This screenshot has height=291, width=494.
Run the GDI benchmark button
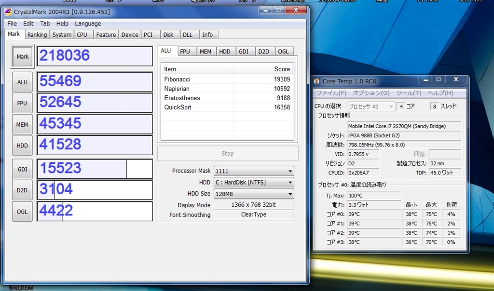coord(22,169)
